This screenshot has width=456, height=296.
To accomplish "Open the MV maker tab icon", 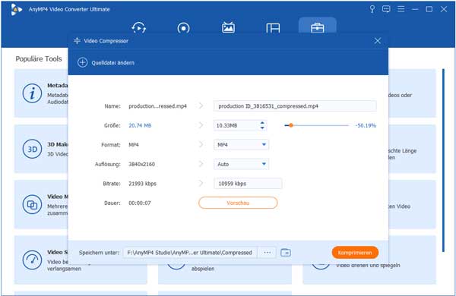I will 228,27.
